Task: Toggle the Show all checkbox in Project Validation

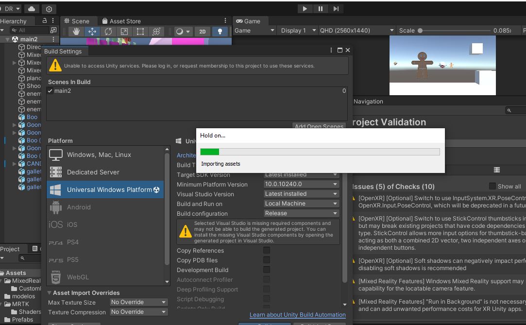Action: click(492, 186)
